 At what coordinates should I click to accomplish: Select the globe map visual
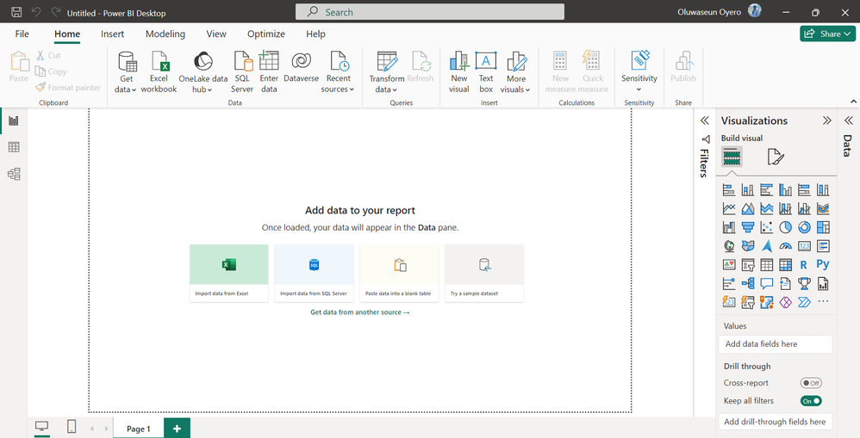pyautogui.click(x=729, y=246)
